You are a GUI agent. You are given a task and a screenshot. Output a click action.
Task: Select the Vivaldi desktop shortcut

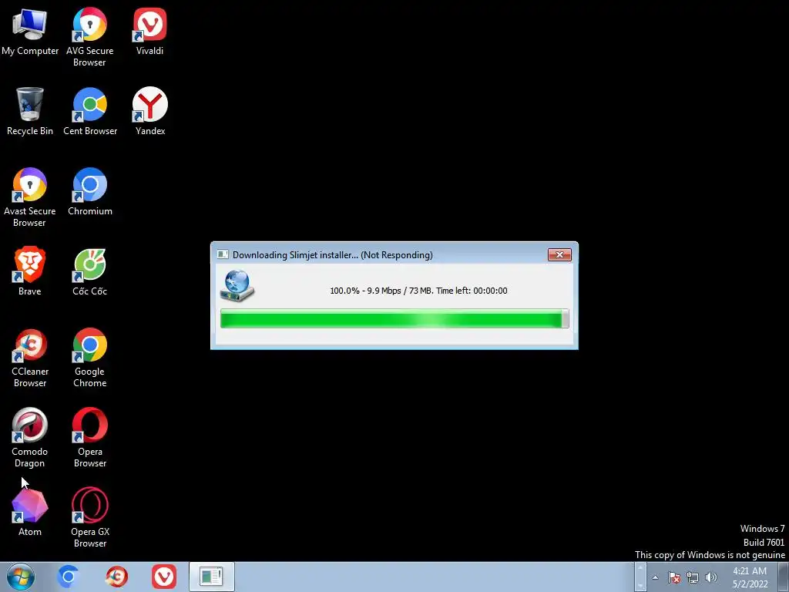click(x=150, y=32)
